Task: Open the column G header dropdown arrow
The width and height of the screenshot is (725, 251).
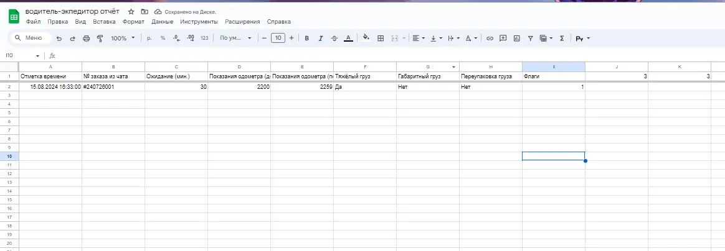Action: coord(453,66)
